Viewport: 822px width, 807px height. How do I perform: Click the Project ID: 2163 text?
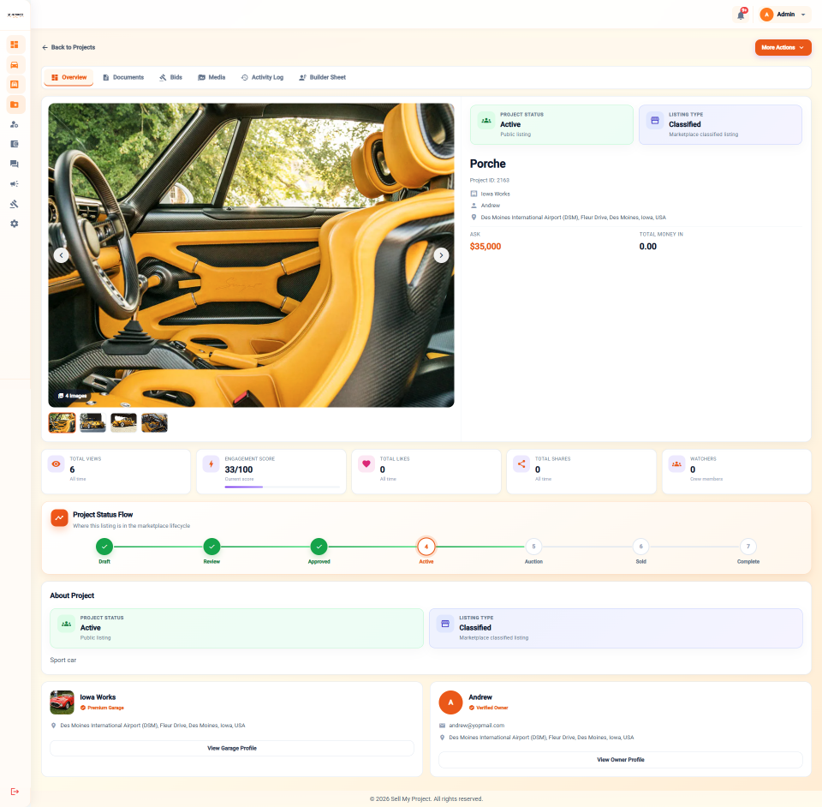[490, 180]
